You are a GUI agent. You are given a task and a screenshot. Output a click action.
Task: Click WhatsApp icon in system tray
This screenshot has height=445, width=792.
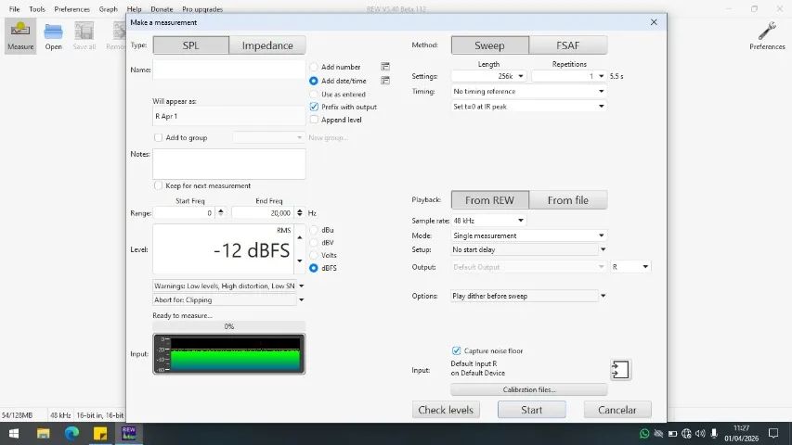coord(644,433)
